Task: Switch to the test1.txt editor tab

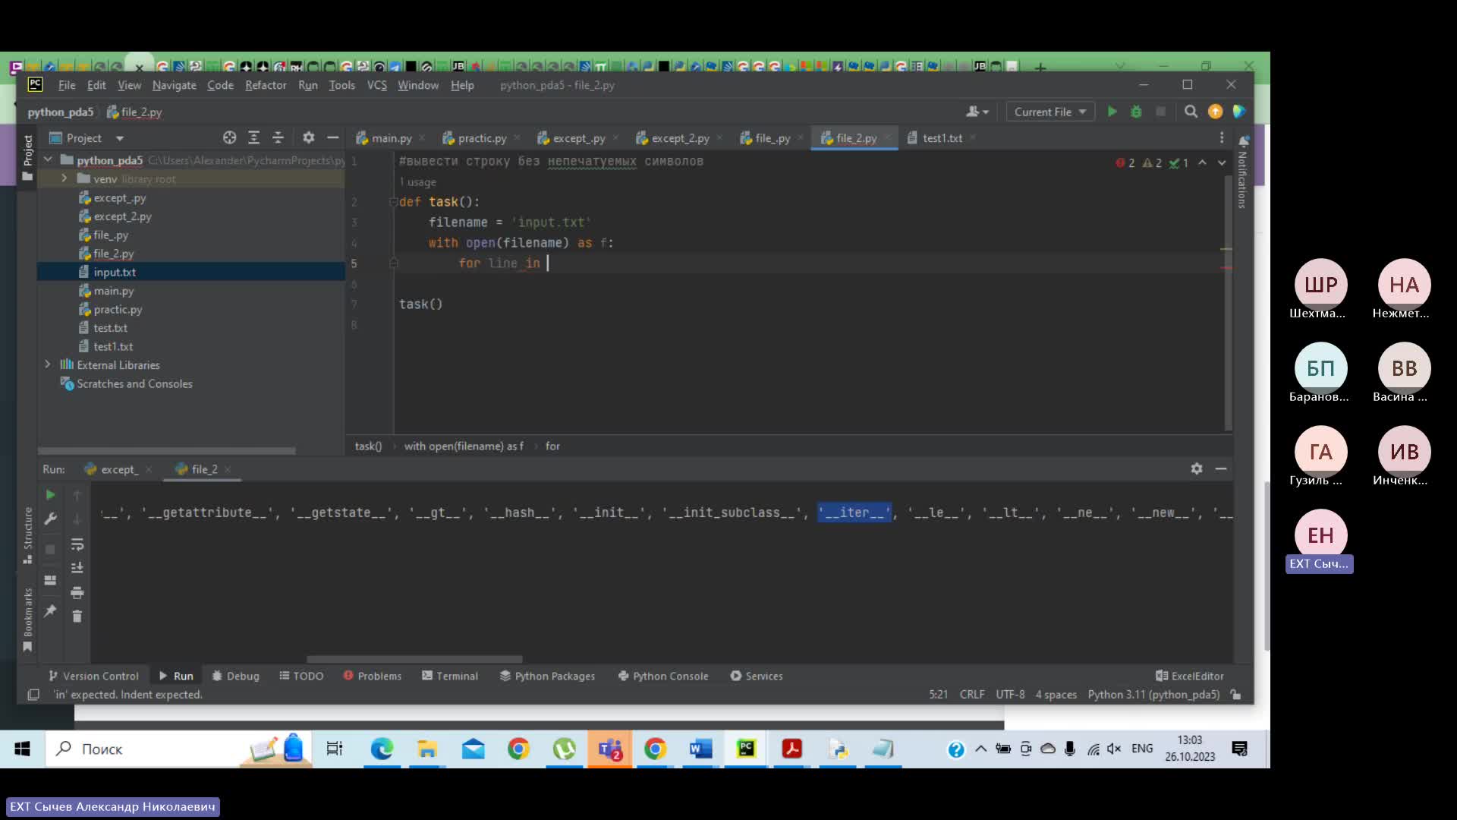Action: 942,137
